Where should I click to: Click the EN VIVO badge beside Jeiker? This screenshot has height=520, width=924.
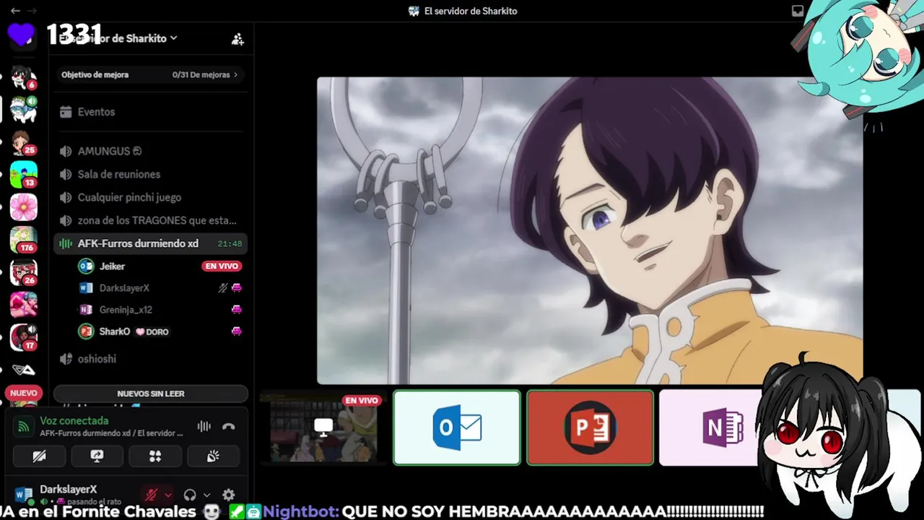click(222, 266)
